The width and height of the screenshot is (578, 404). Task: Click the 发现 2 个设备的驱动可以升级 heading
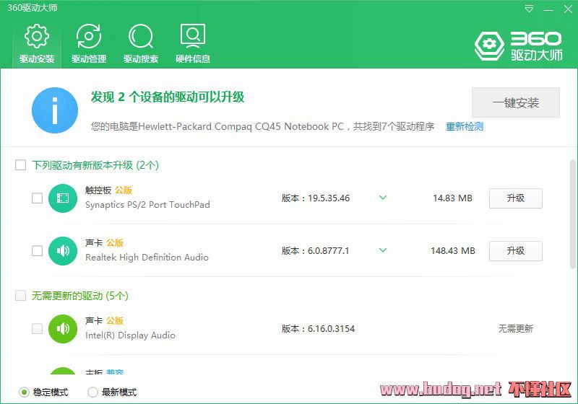168,97
